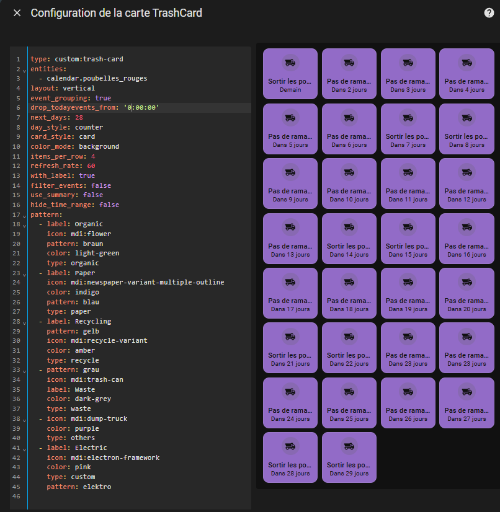Click truck icon on Dans 14 jours card
Screen dimensions: 500x512
[x=349, y=227]
